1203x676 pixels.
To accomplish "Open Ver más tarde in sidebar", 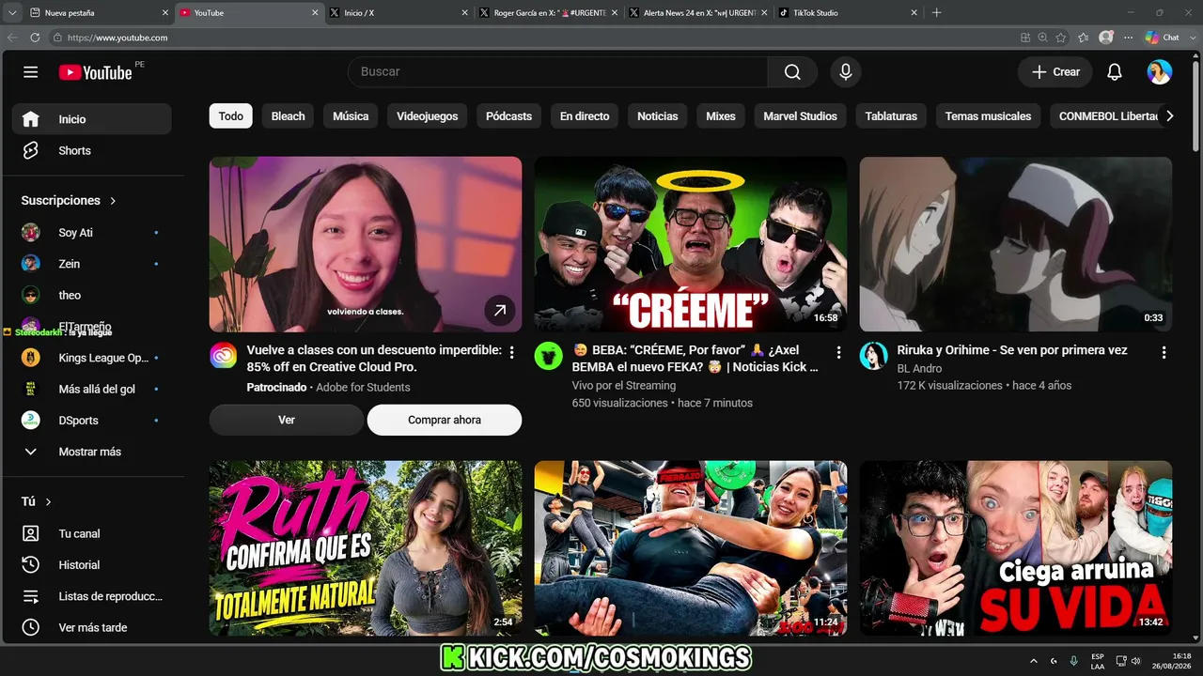I will click(91, 627).
